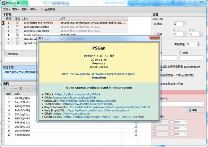
Task: Open the 密码 passwords menu
Action: pos(16,9)
